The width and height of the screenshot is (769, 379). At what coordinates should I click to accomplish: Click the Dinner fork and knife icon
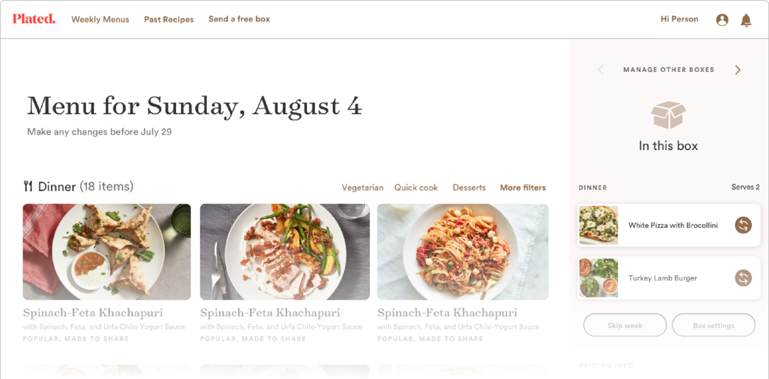tap(28, 186)
